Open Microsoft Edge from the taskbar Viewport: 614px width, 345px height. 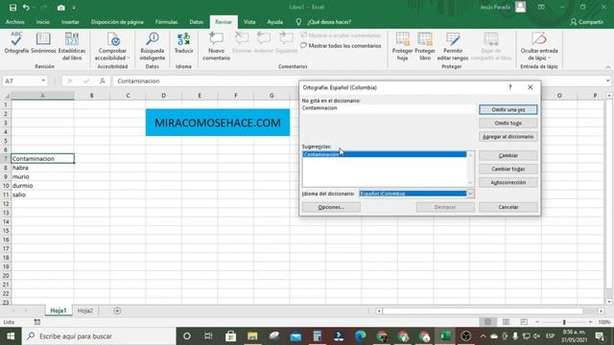point(361,336)
